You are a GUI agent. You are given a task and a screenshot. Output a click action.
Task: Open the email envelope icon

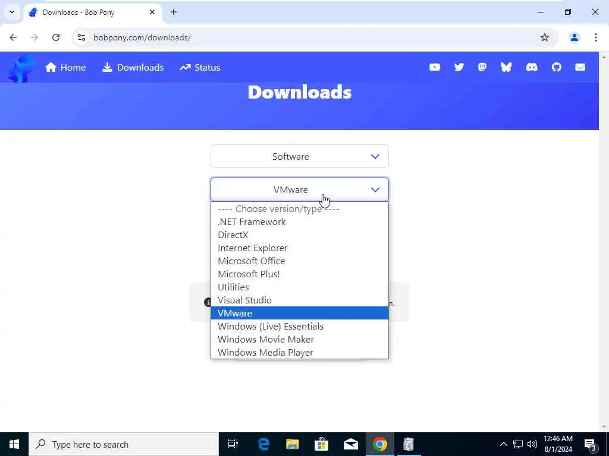[580, 68]
